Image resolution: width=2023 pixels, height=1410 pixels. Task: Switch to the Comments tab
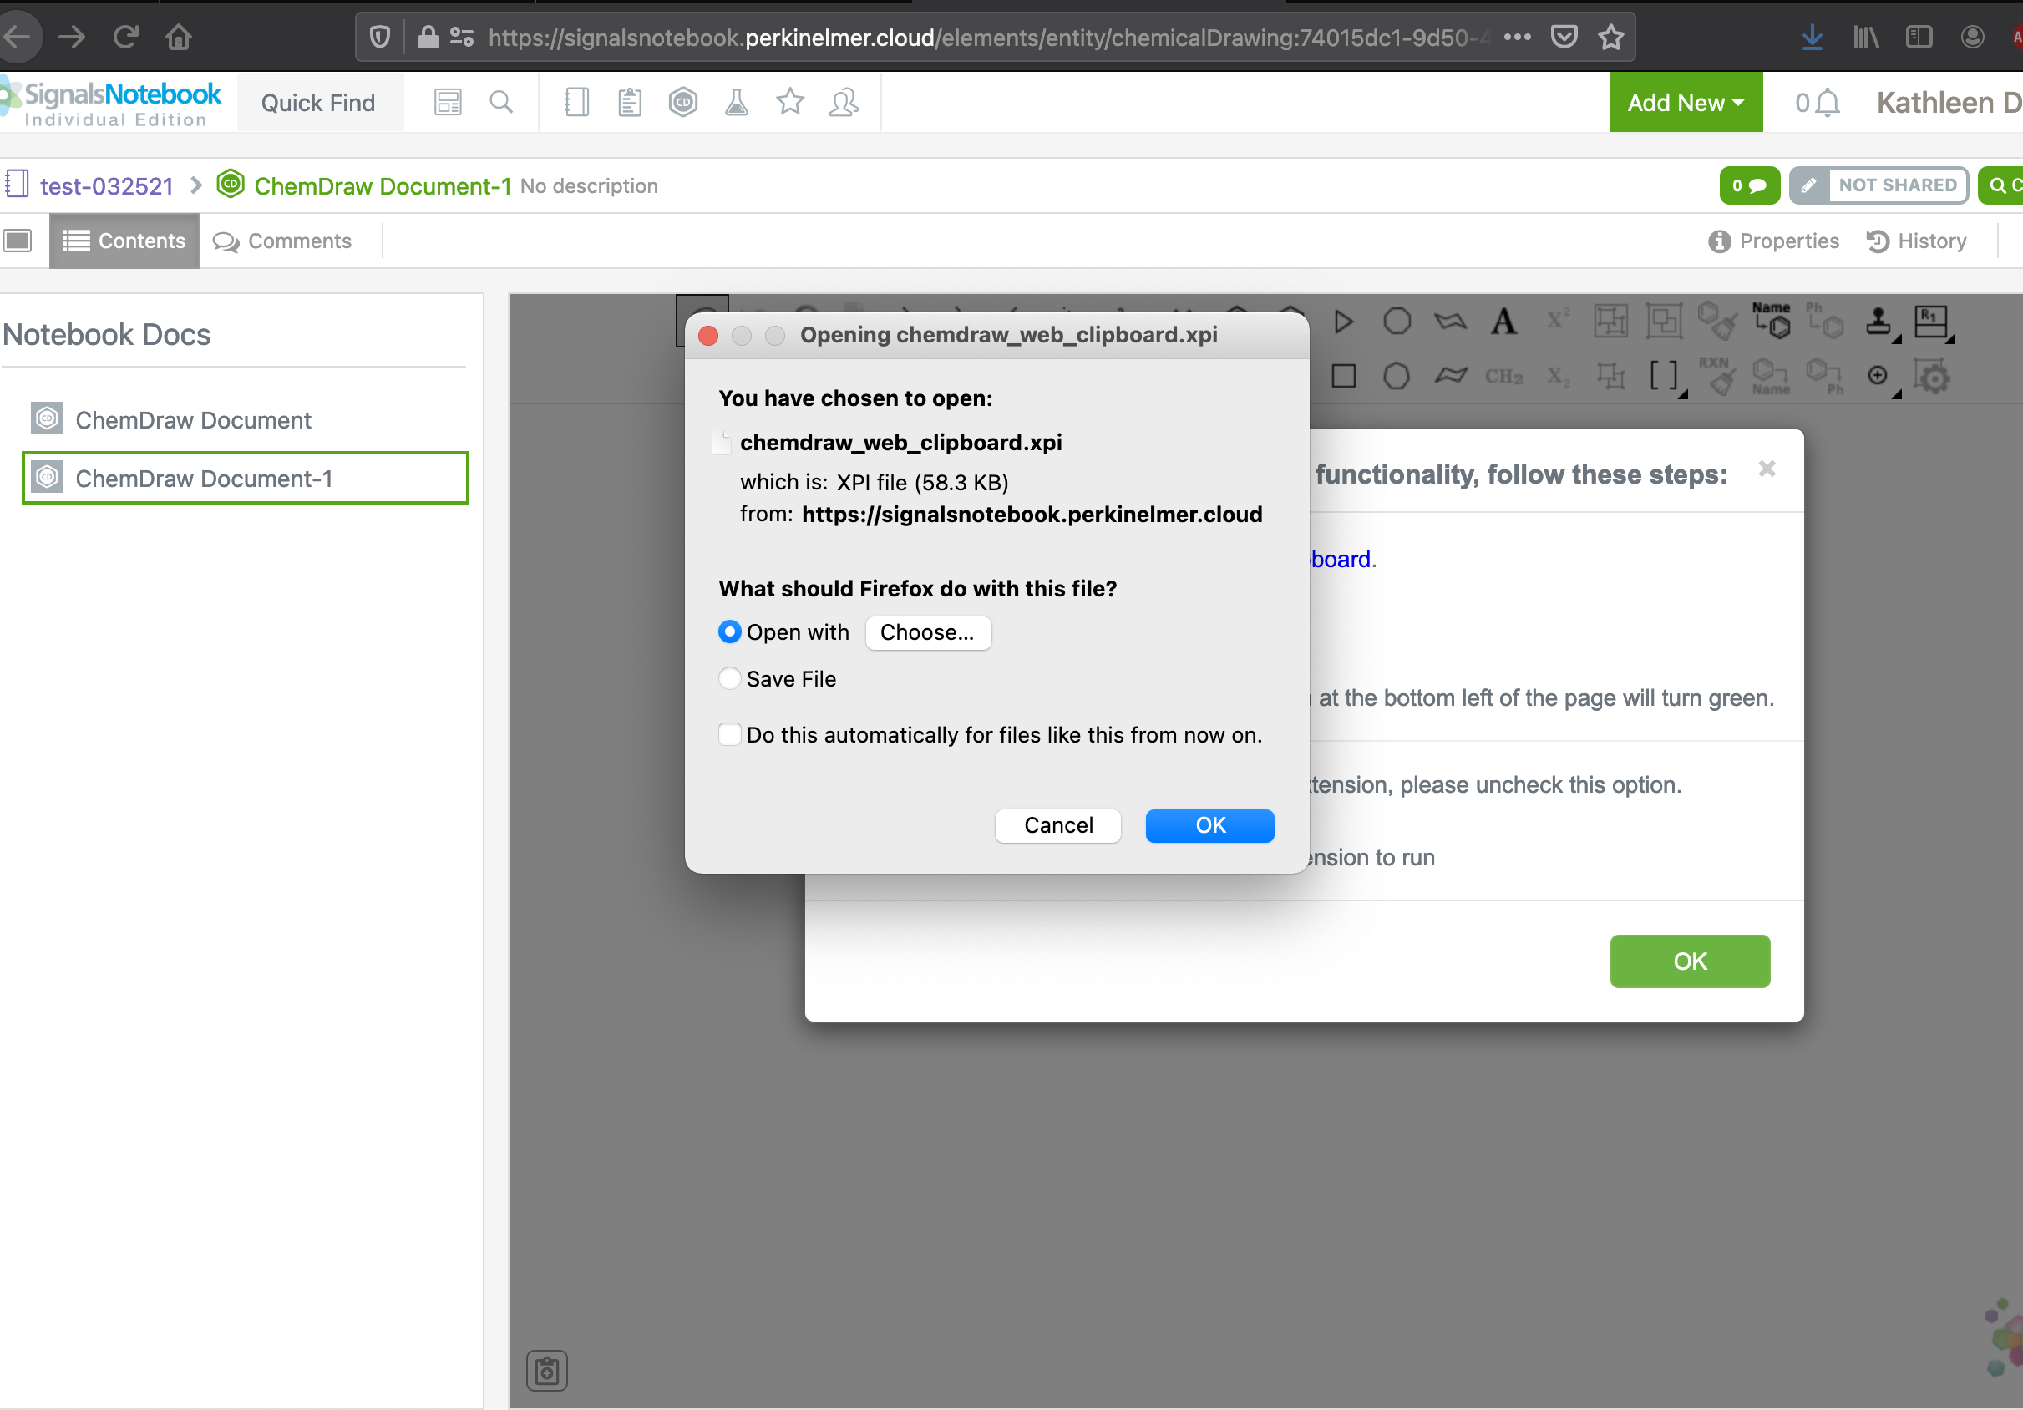[x=282, y=241]
